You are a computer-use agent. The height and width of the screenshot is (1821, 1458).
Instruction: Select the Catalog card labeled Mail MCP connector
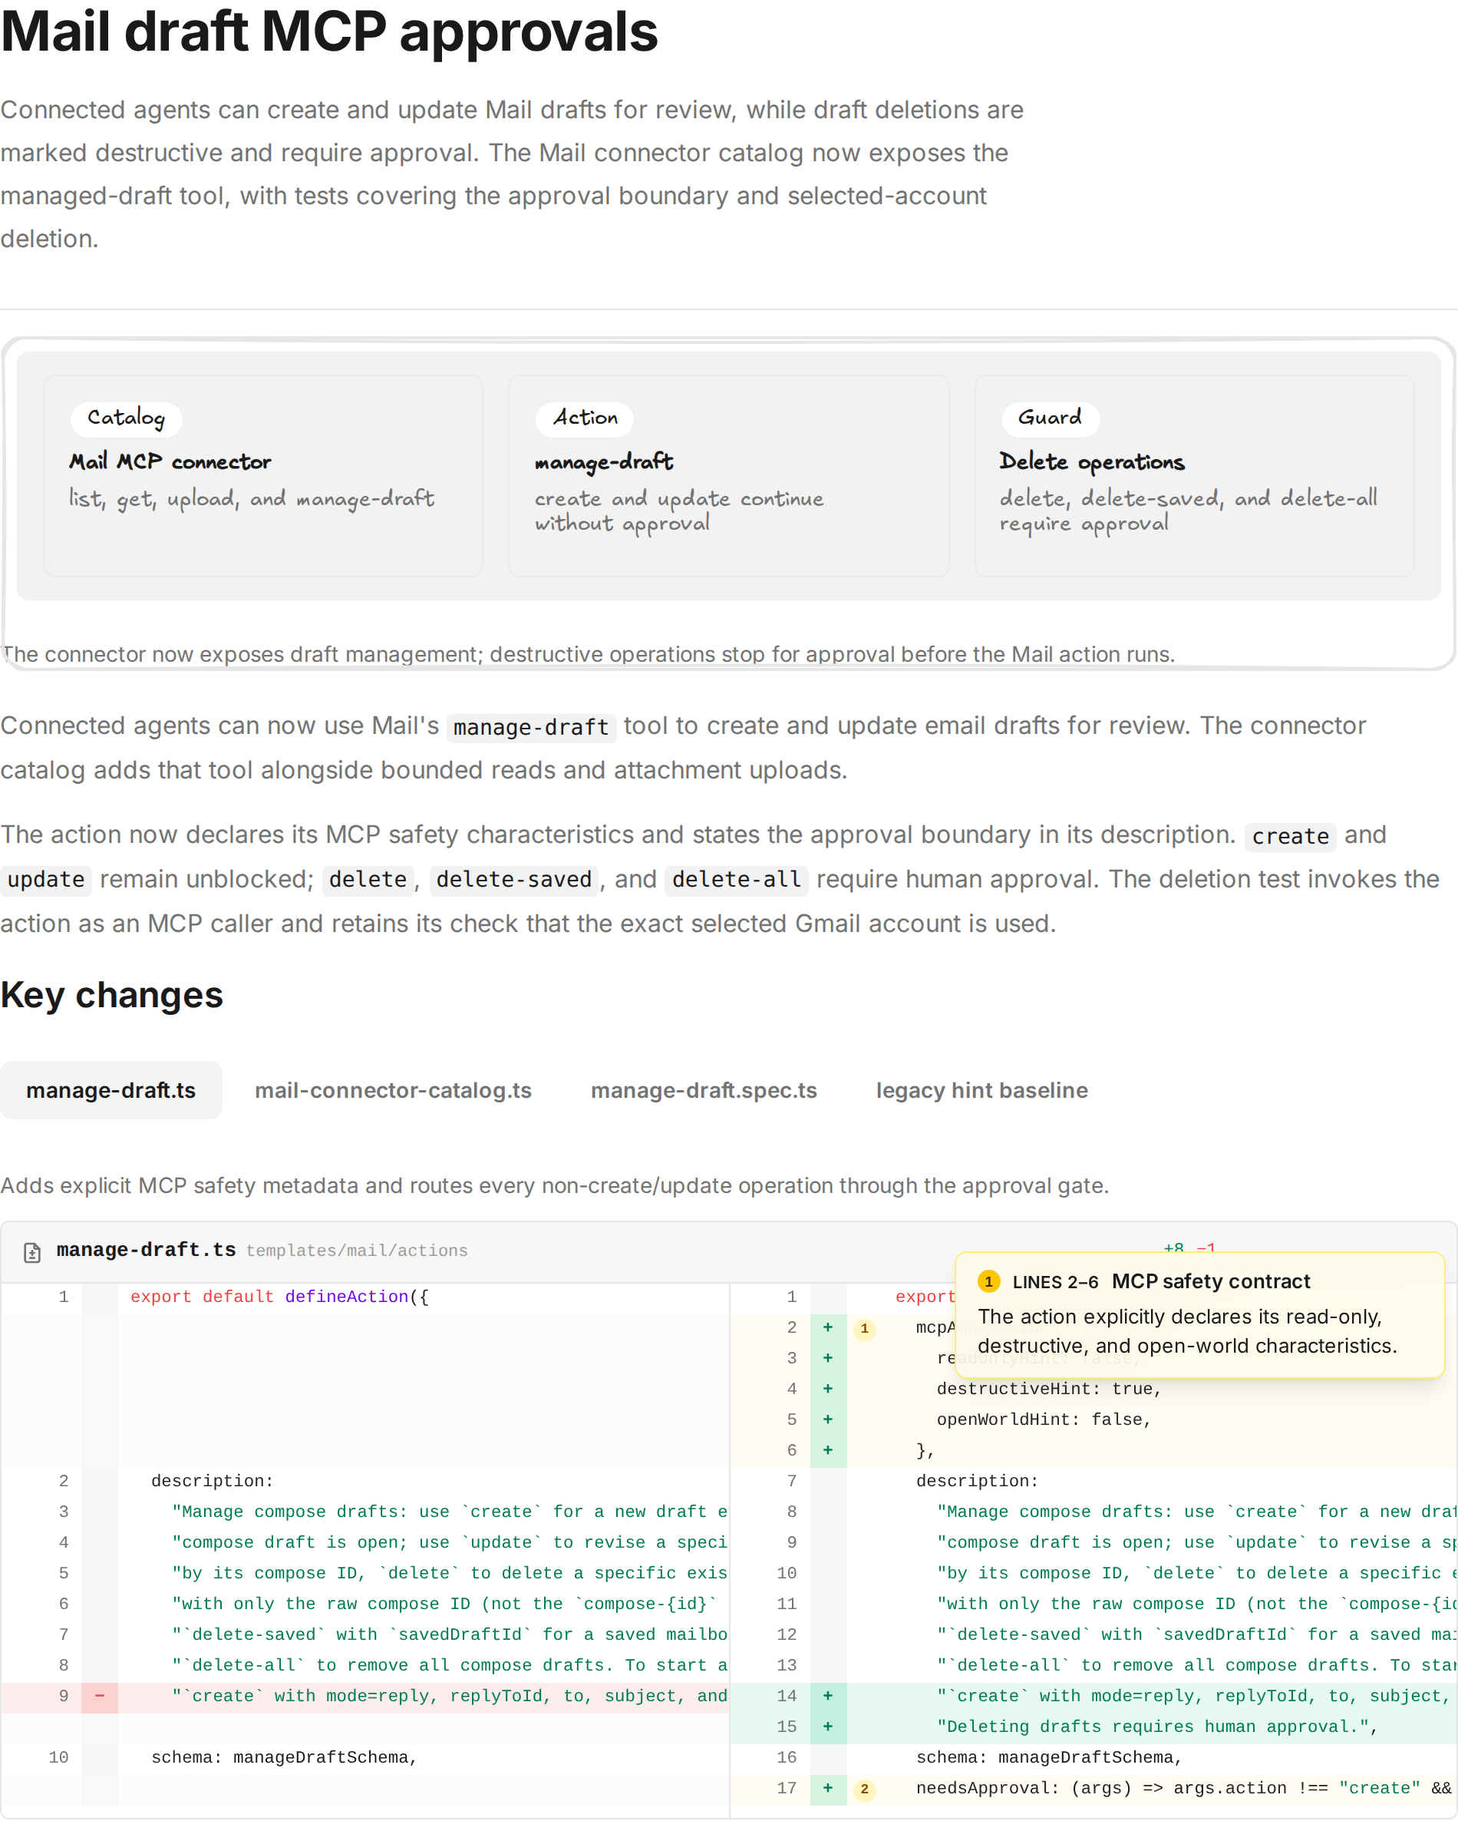tap(263, 477)
